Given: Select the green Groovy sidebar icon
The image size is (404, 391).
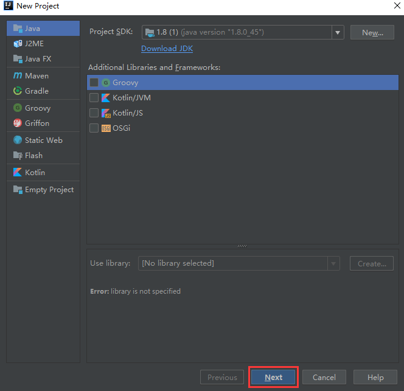Looking at the screenshot, I should (18, 108).
